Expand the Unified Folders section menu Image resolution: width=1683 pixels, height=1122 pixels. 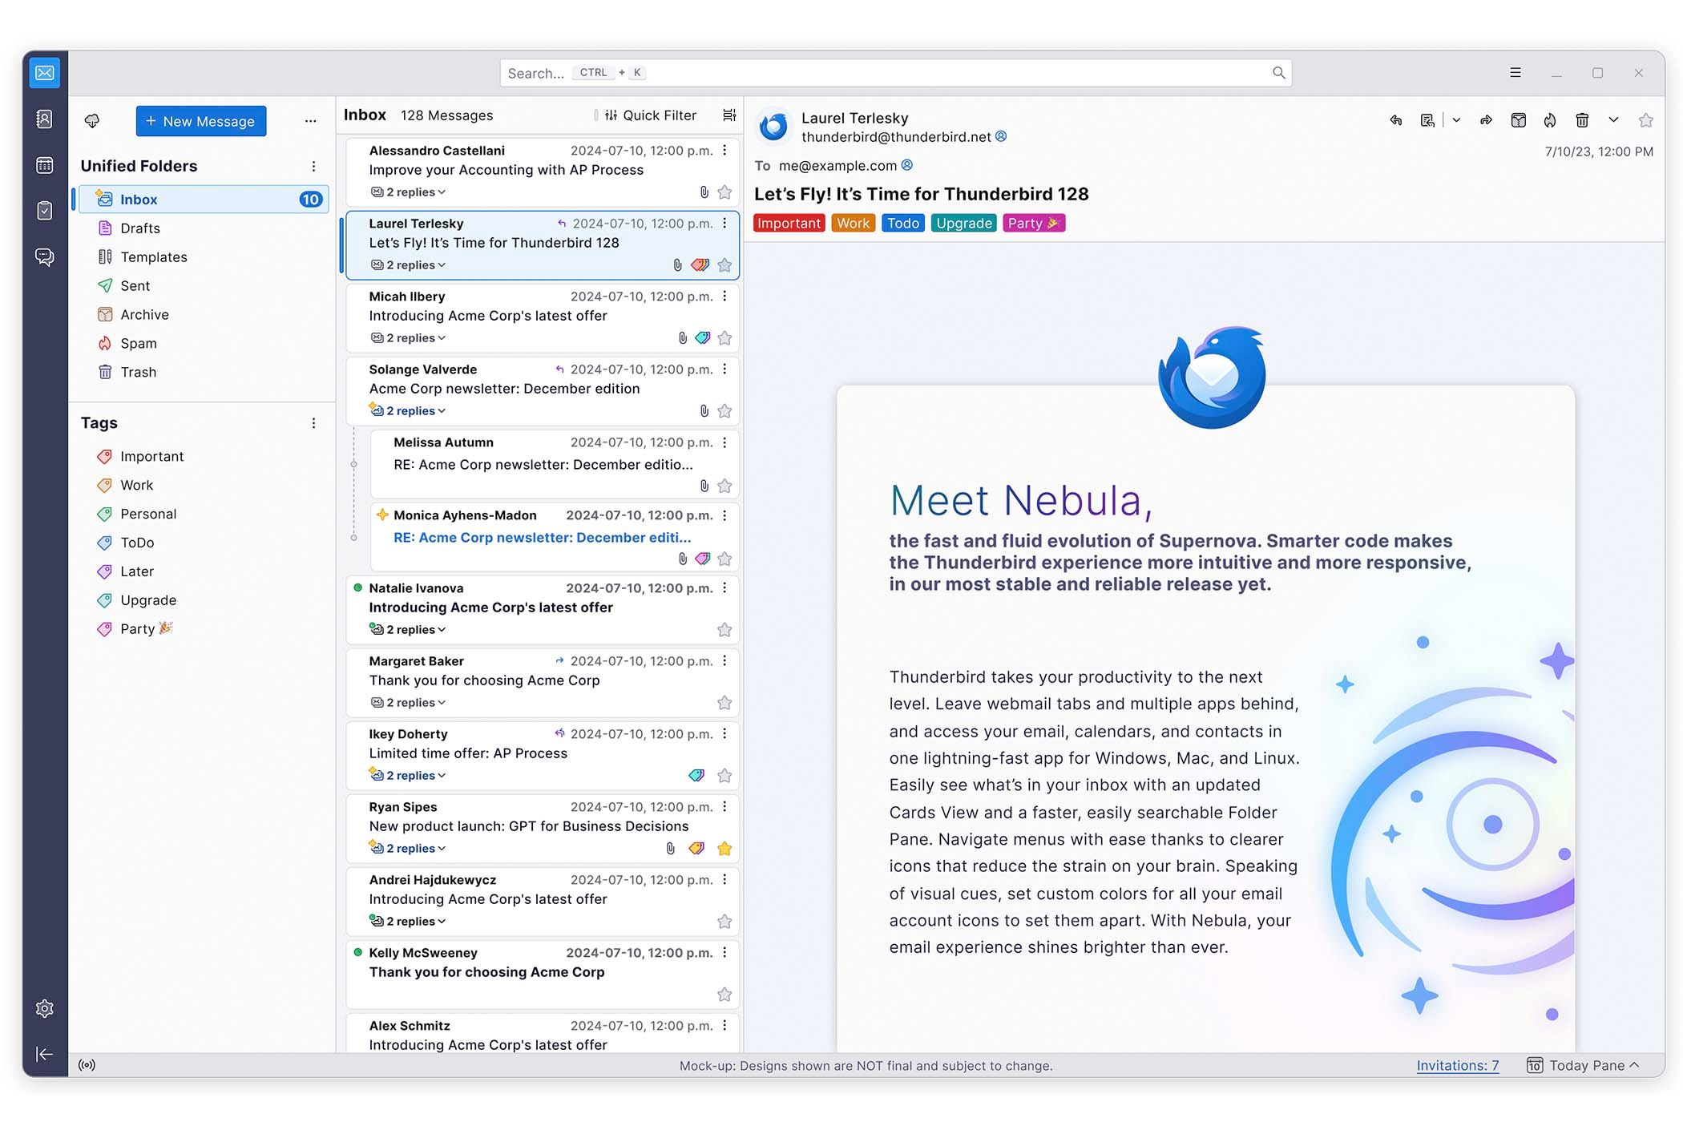(313, 165)
